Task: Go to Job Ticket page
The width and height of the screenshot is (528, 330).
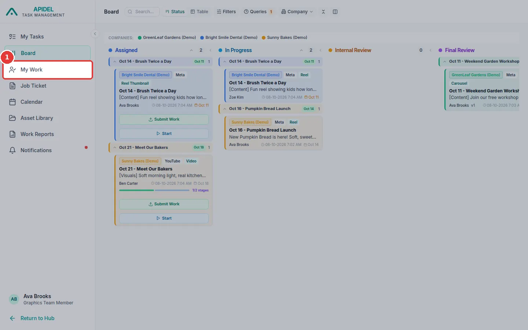Action: tap(48, 86)
